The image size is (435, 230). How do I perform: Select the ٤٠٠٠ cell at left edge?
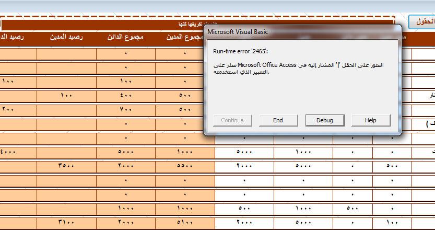point(9,152)
